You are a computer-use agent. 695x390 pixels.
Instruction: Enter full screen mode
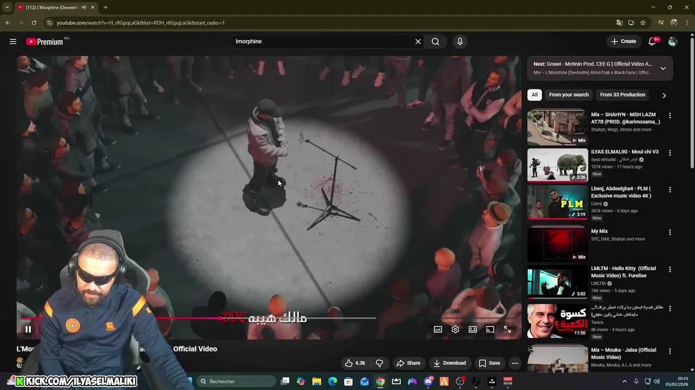point(508,329)
